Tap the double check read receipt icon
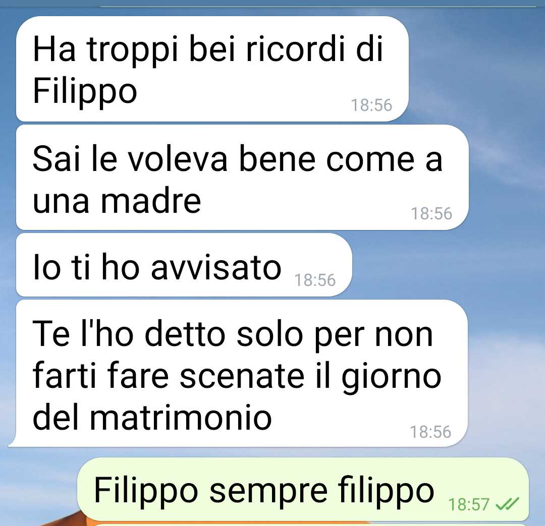This screenshot has width=545, height=526. tap(507, 504)
